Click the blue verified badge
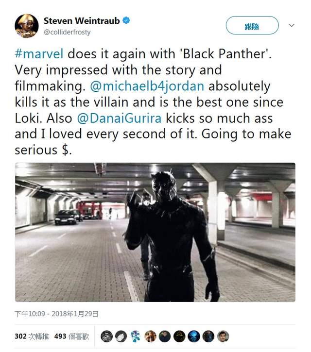 [x=126, y=20]
